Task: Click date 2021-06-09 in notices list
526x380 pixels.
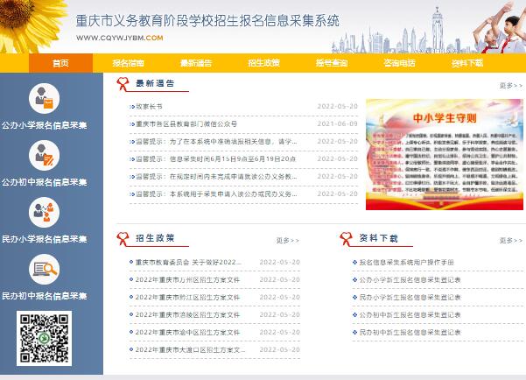Action: [x=338, y=123]
